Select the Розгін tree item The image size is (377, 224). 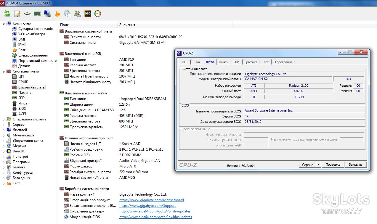tap(23, 50)
